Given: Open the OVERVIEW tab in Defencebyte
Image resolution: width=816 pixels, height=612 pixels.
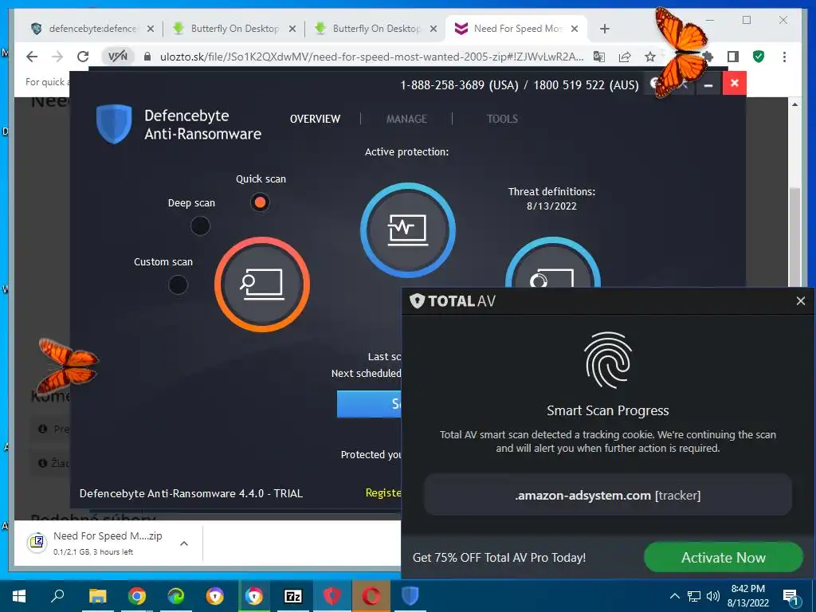Looking at the screenshot, I should point(315,120).
